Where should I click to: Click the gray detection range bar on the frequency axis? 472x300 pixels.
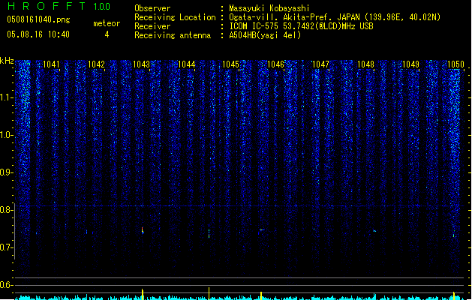(x=15, y=231)
